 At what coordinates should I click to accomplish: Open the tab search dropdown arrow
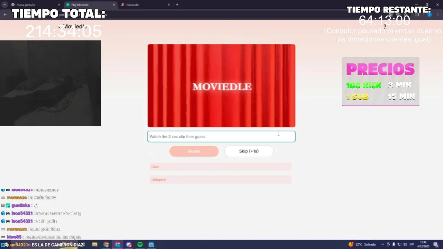click(4, 5)
